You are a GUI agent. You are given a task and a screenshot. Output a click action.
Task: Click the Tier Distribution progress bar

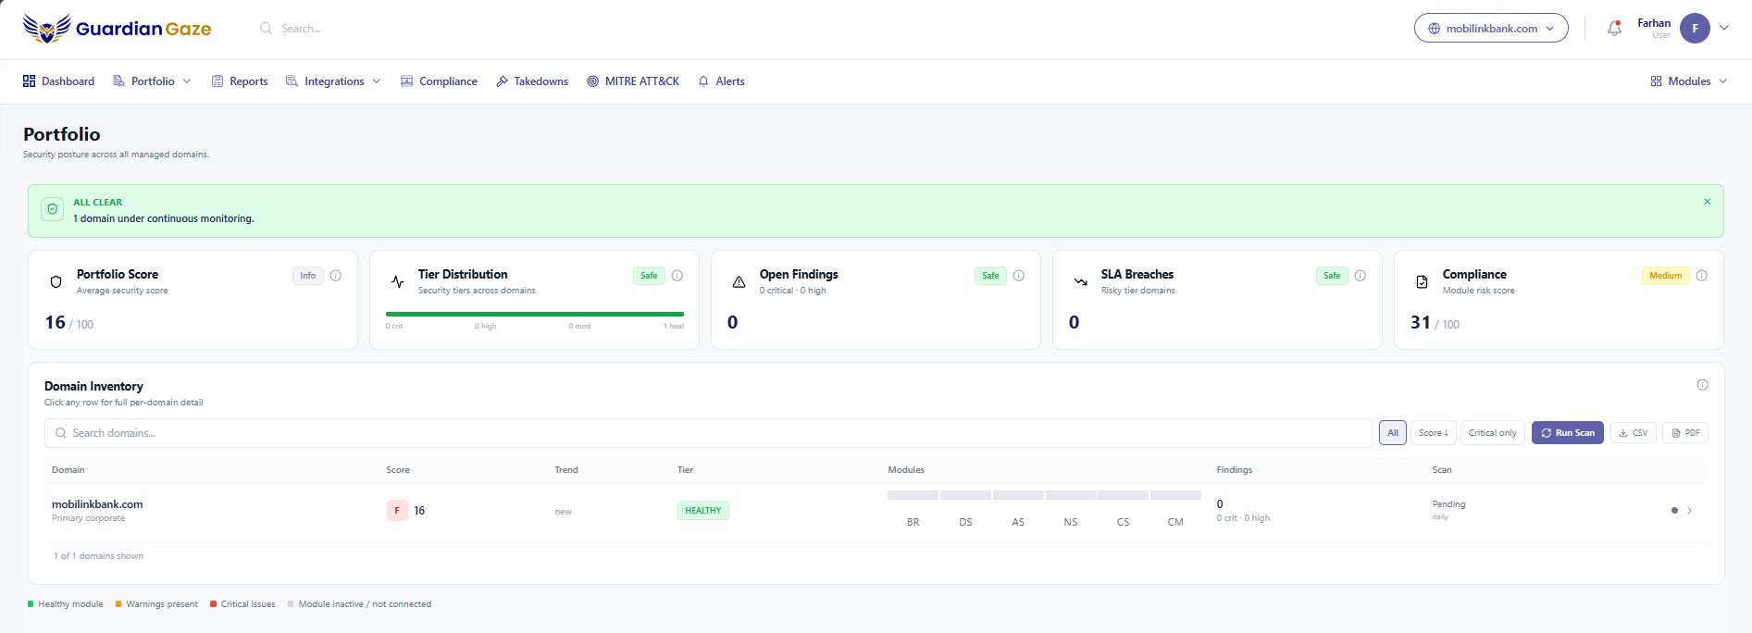coord(535,315)
